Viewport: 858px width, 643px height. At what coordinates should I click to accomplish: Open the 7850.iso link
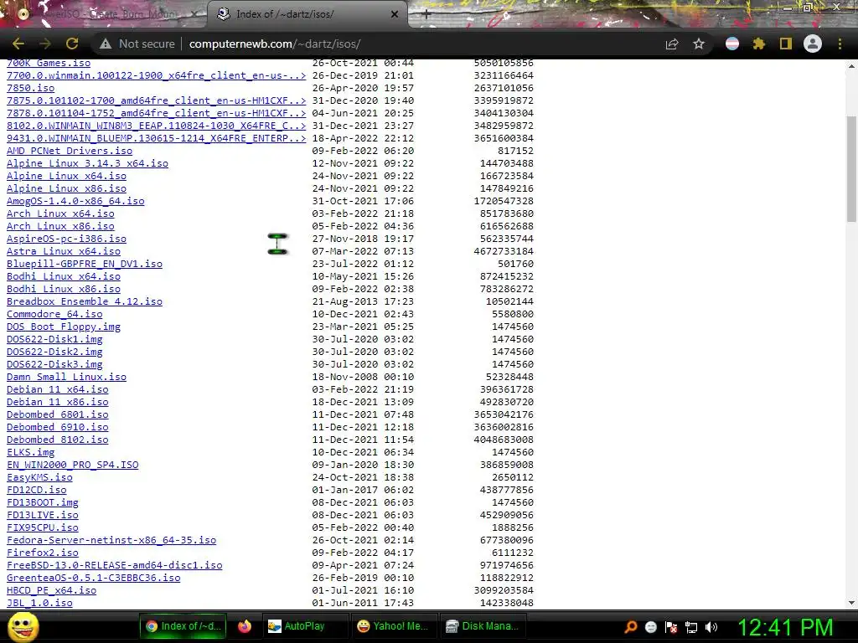[31, 88]
